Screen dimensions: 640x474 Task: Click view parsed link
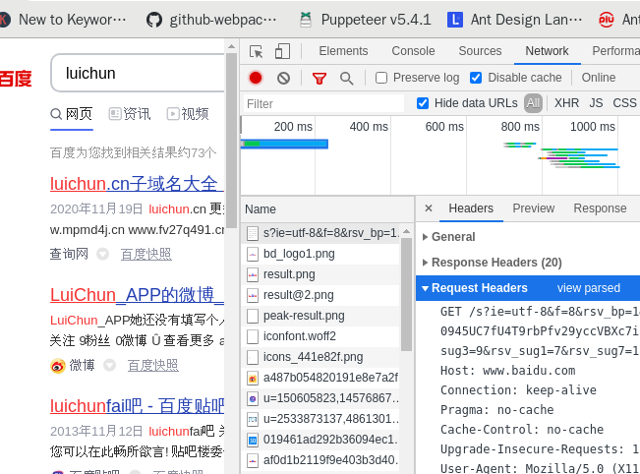point(589,288)
